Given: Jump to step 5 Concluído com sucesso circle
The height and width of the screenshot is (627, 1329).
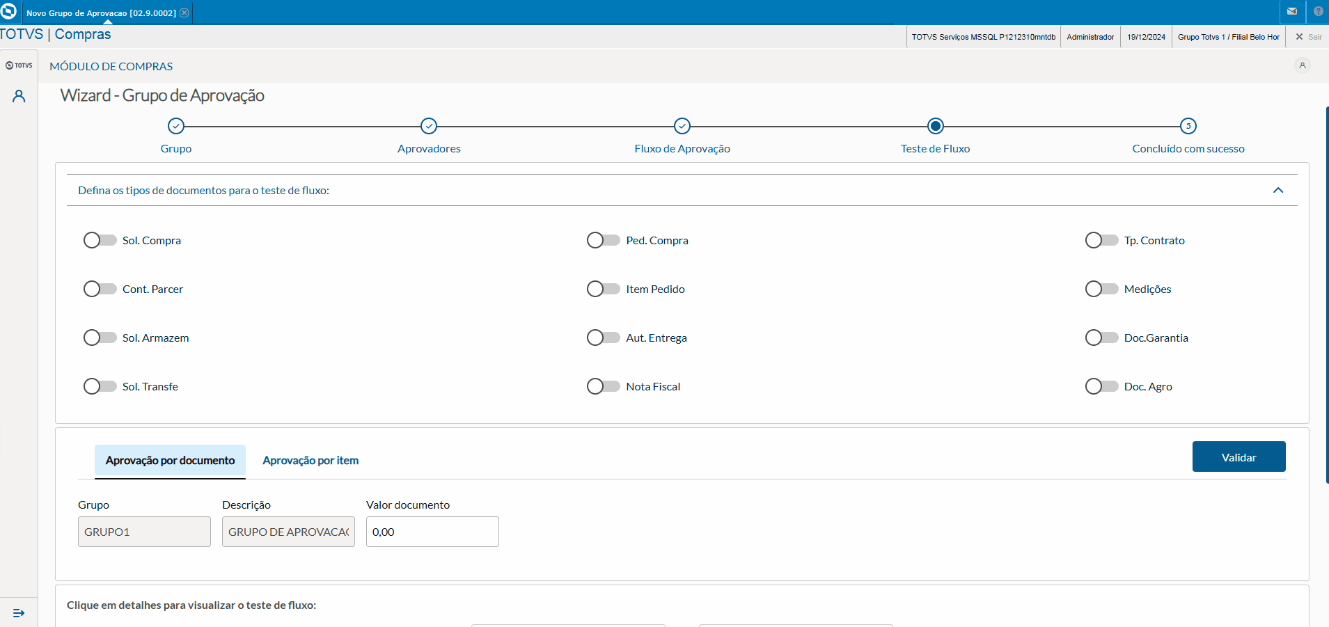Looking at the screenshot, I should 1188,126.
